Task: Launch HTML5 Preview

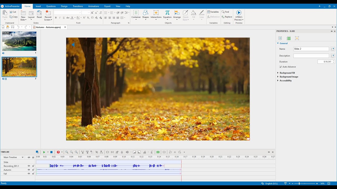Action: (239, 15)
